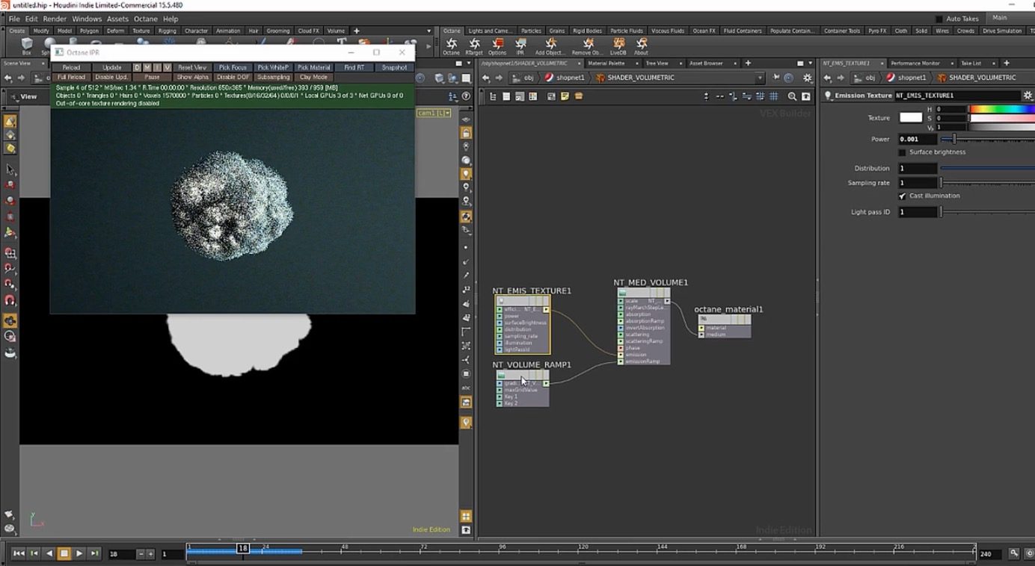Click the play forward button in timeline
The height and width of the screenshot is (566, 1035).
[x=79, y=553]
